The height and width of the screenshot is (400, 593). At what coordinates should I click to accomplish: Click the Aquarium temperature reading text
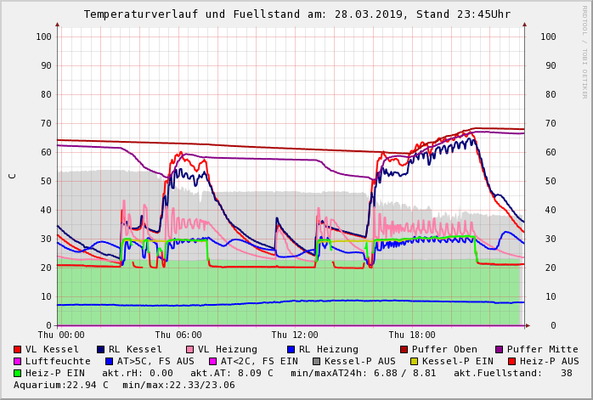coord(61,385)
